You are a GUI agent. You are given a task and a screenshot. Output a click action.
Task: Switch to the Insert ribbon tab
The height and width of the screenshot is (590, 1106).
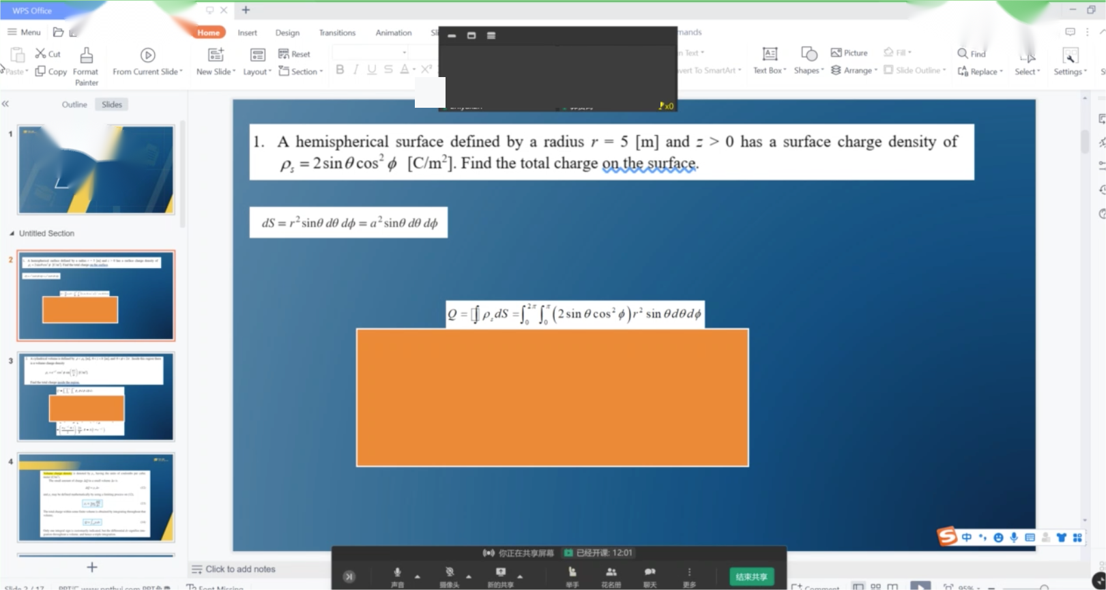pyautogui.click(x=247, y=33)
